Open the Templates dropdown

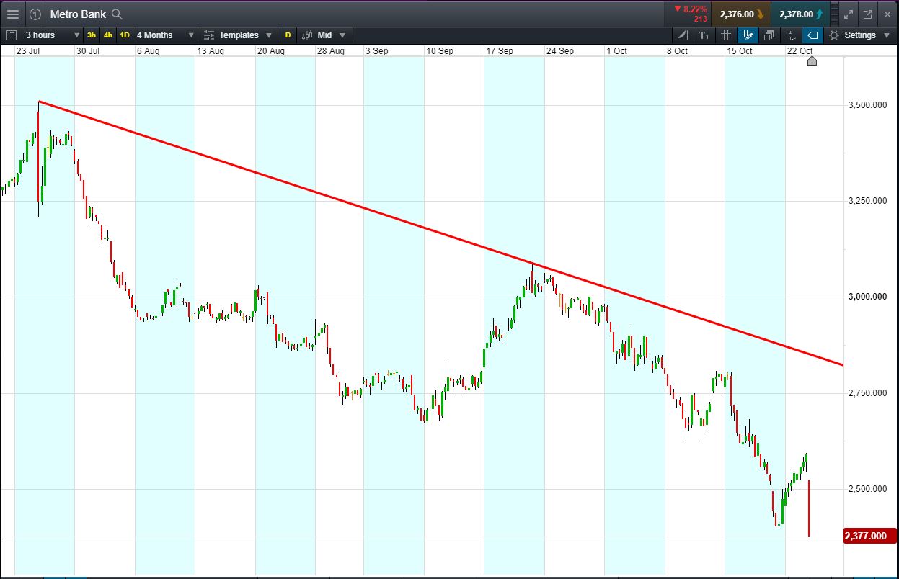[238, 35]
